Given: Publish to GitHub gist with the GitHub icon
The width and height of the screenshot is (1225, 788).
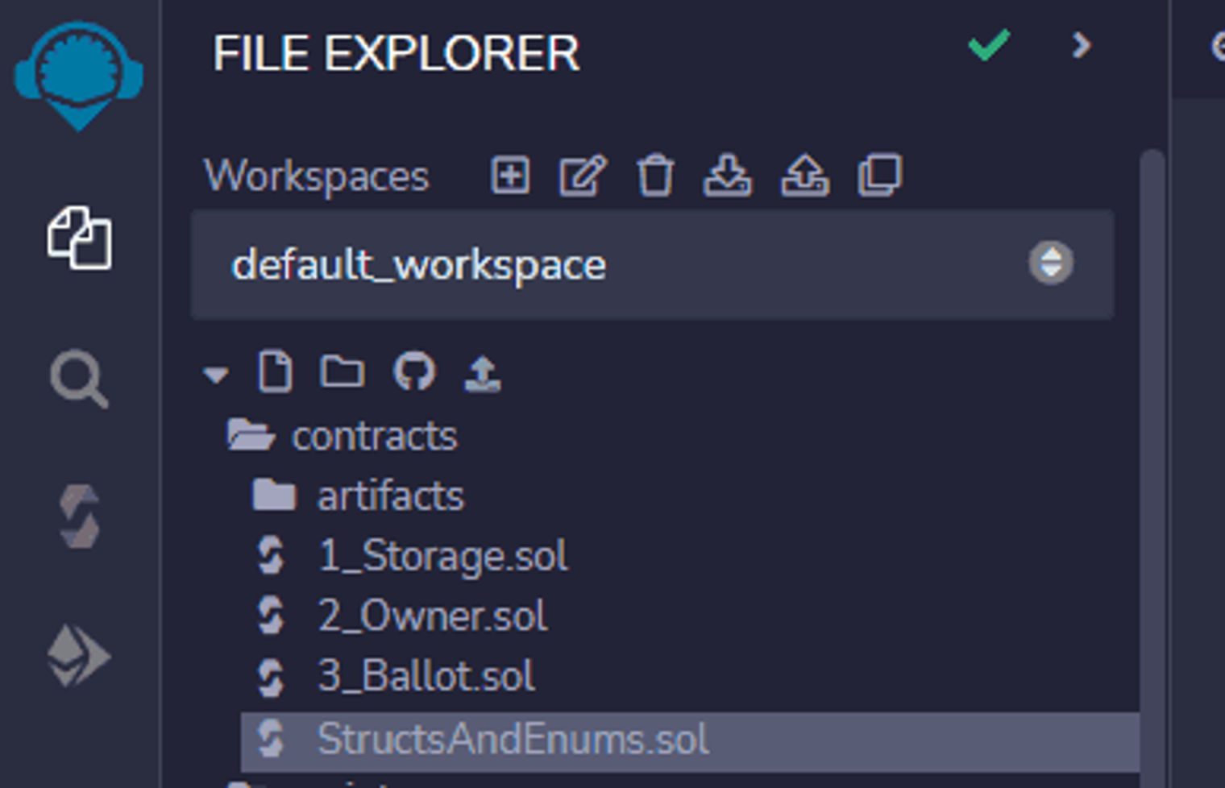Looking at the screenshot, I should (x=414, y=371).
